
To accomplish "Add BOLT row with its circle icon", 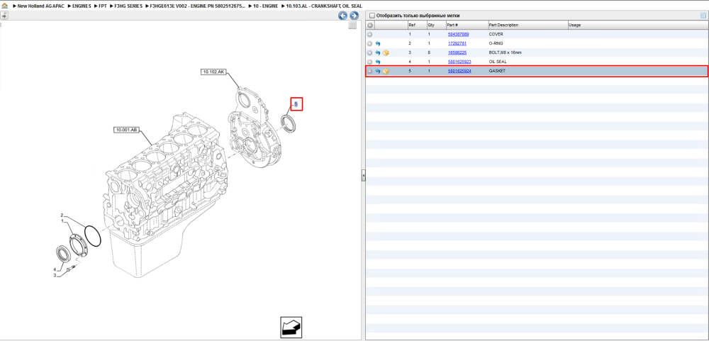I will pos(369,53).
